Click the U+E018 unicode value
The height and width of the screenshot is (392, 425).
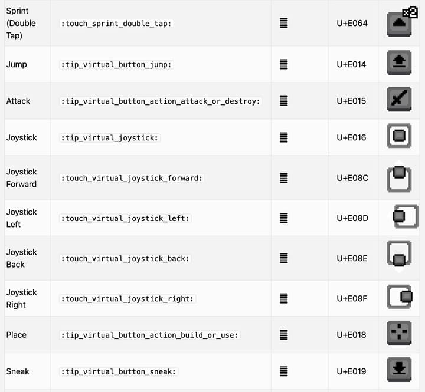coord(351,335)
